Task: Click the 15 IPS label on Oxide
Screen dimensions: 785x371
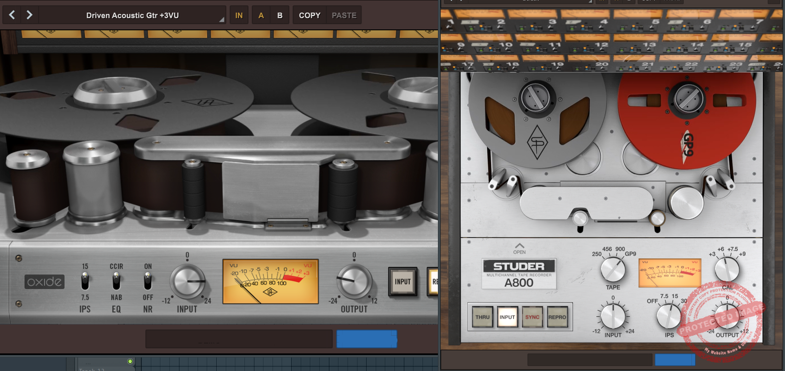Action: click(x=85, y=266)
